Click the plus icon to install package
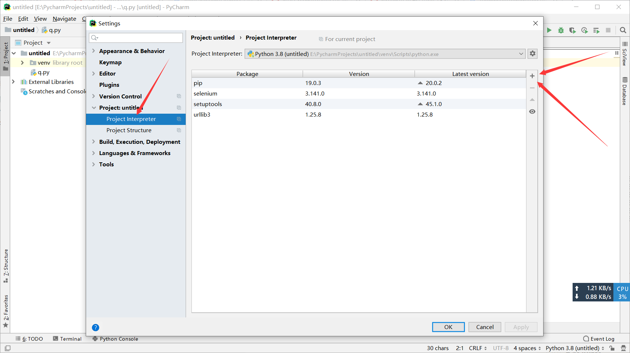This screenshot has width=630, height=353. click(x=532, y=76)
